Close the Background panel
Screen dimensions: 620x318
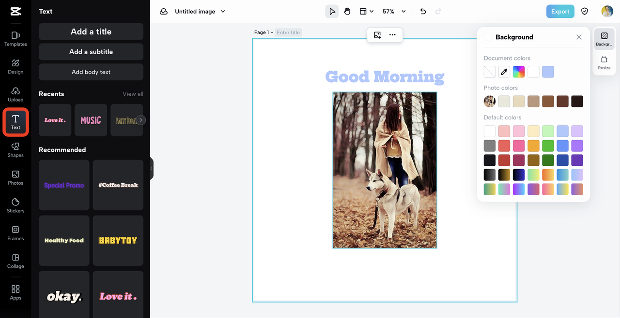click(579, 37)
